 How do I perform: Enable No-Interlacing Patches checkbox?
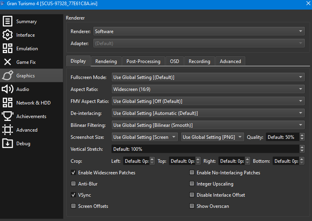coord(192,172)
